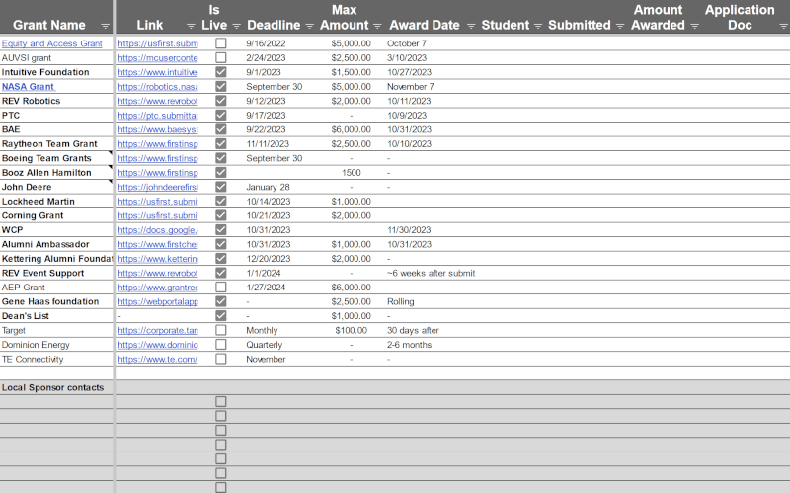Viewport: 790px width, 493px height.
Task: Select the $6,000.00 max amount for BAE
Action: pos(352,129)
